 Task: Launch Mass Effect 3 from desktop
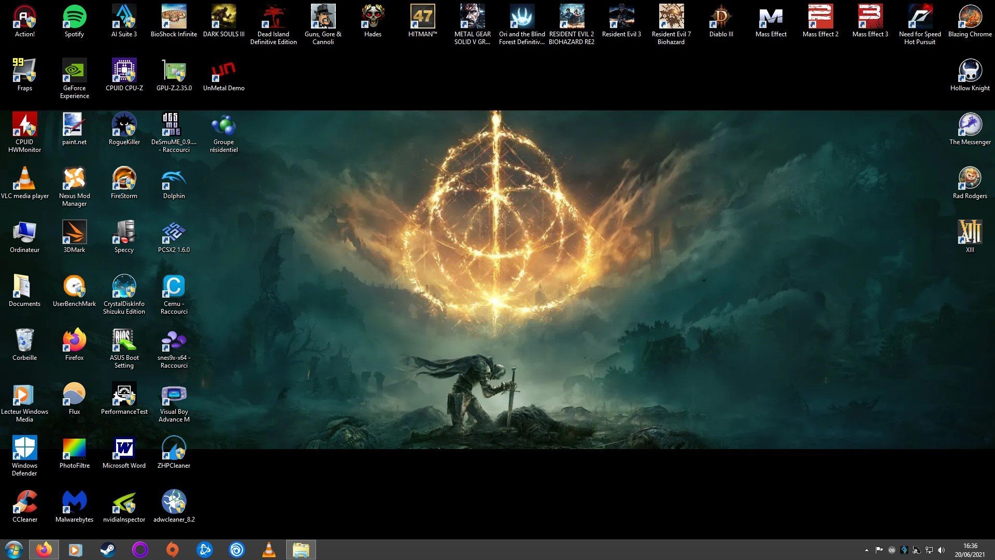click(x=870, y=21)
